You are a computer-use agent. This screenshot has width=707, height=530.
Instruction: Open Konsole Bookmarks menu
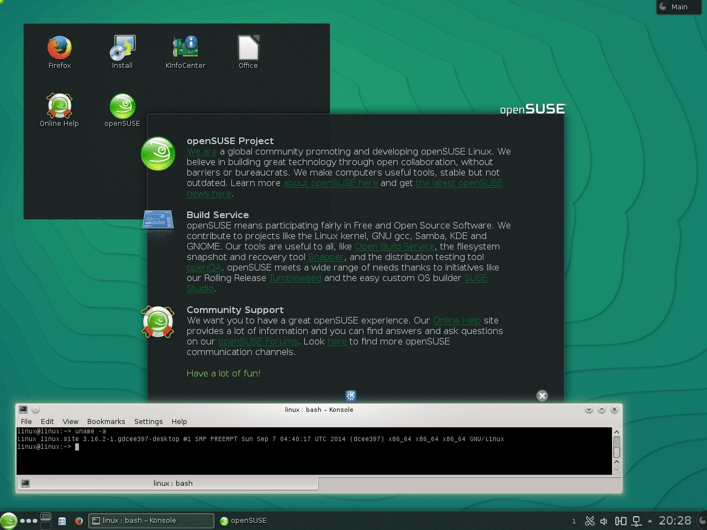click(x=106, y=421)
